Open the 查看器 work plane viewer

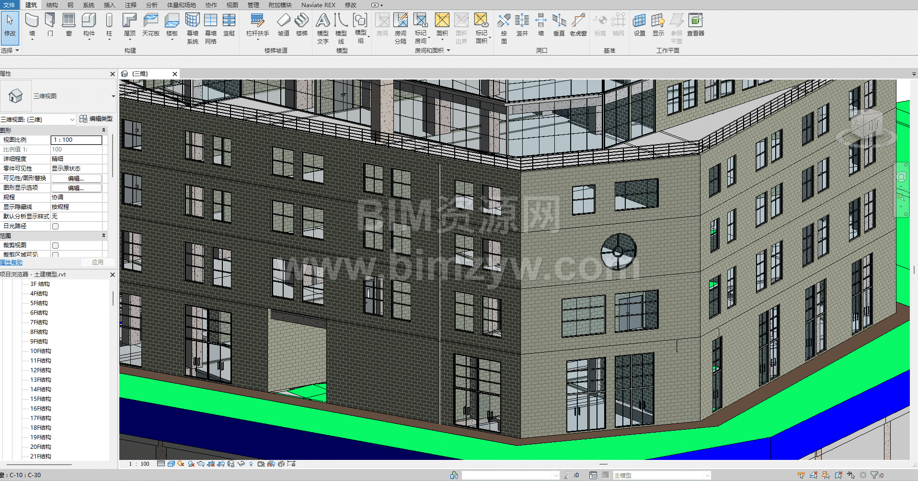coord(696,25)
